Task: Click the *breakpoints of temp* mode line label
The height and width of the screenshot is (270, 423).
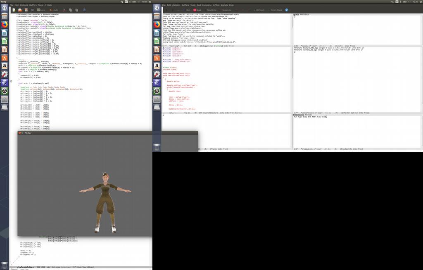Action: click(311, 149)
